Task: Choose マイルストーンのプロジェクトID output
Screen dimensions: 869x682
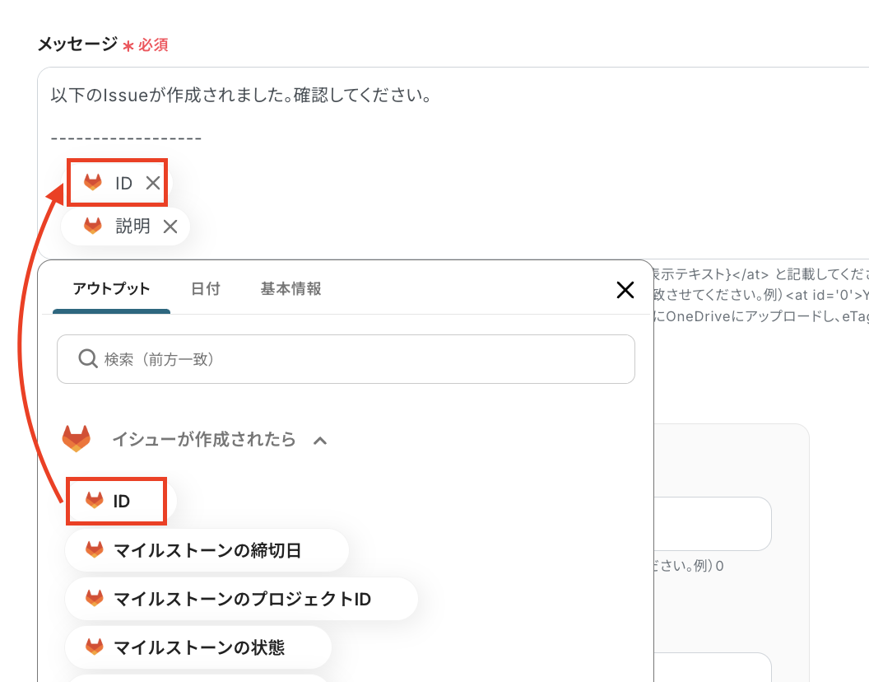Action: coord(241,599)
